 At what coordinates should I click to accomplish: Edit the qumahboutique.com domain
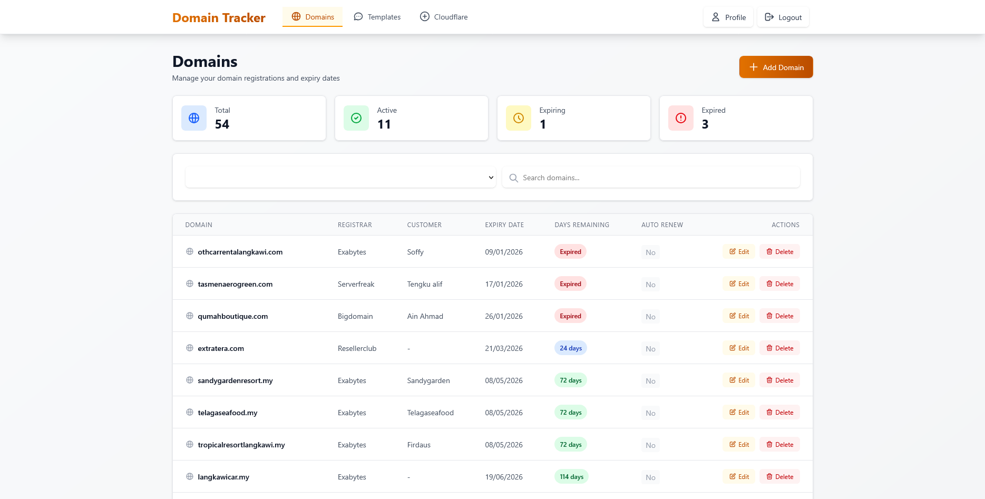738,316
